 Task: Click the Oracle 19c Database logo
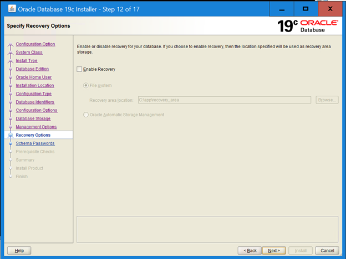tap(308, 26)
